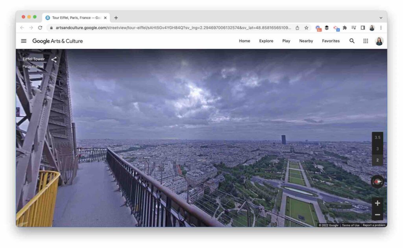Share the Eiffel Tower panorama

click(54, 59)
